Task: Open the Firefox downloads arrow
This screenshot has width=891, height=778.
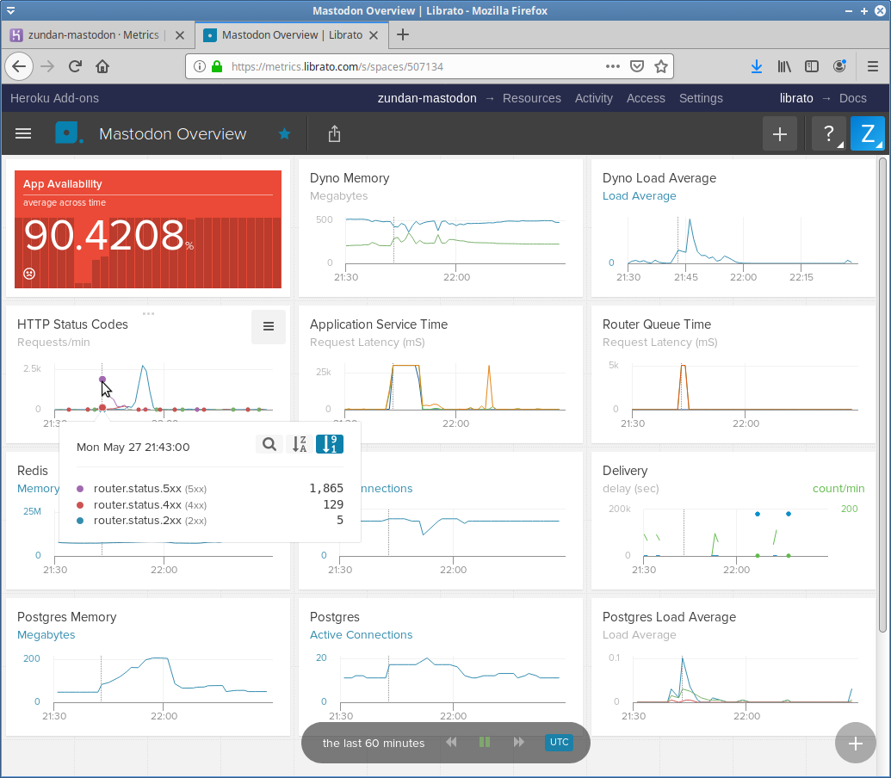Action: pyautogui.click(x=757, y=66)
